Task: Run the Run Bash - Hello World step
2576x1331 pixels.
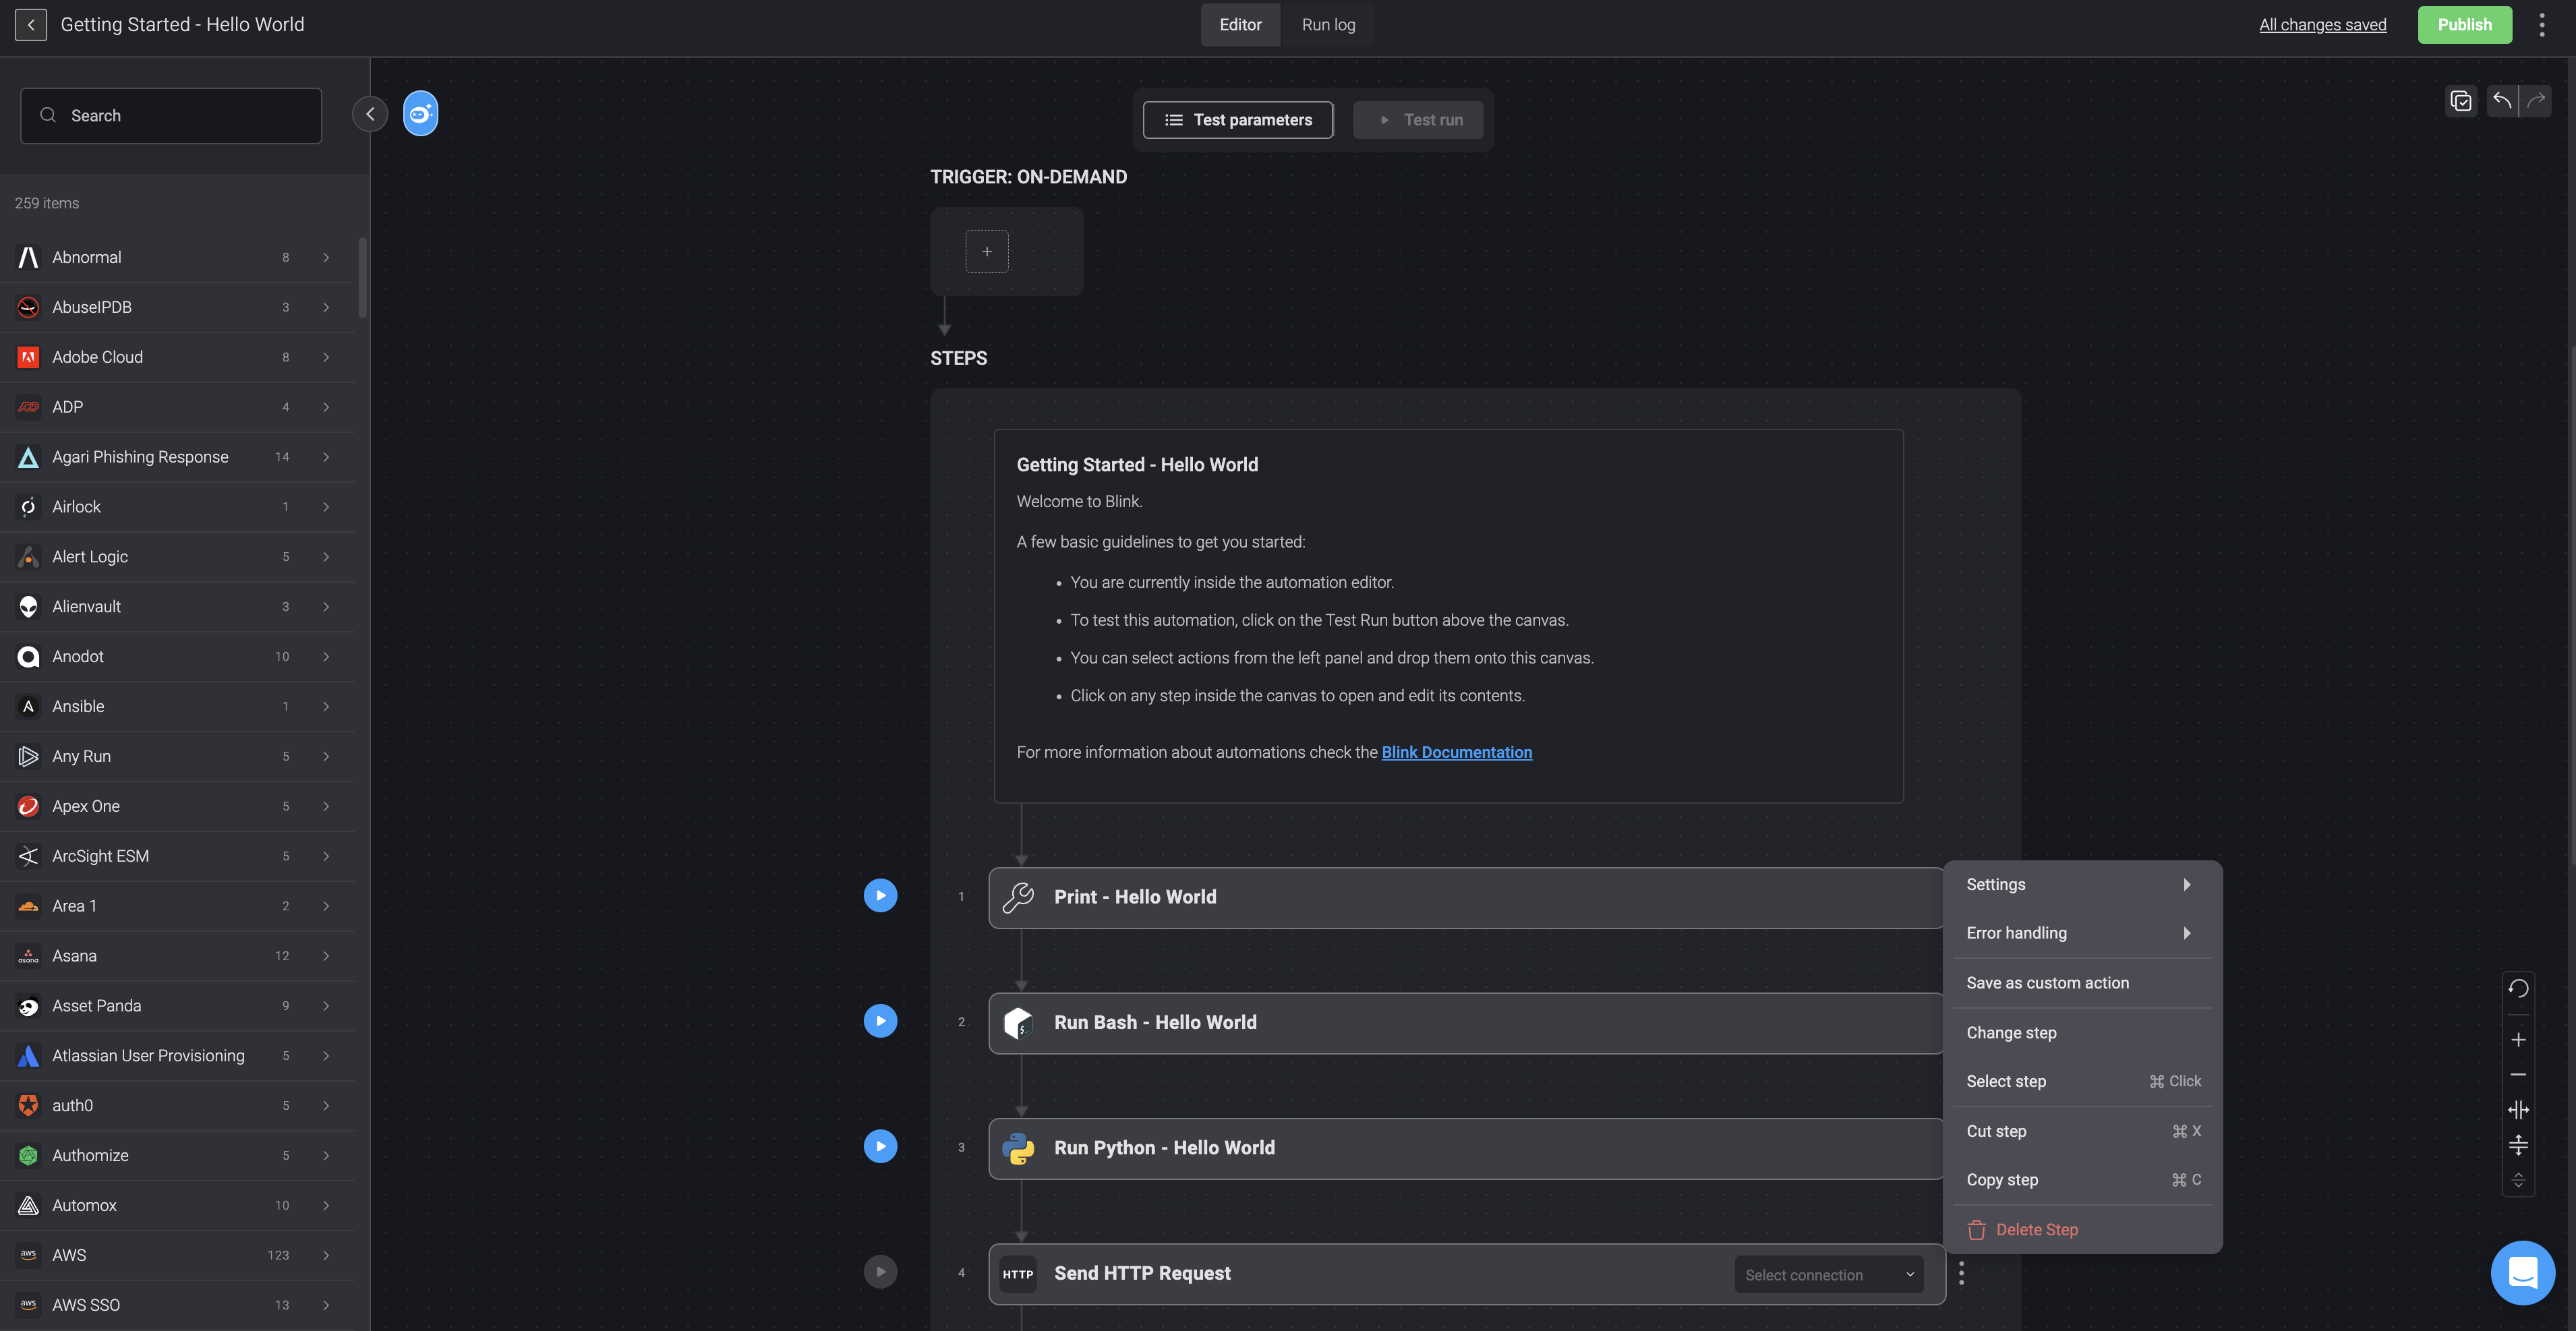Action: coord(880,1021)
